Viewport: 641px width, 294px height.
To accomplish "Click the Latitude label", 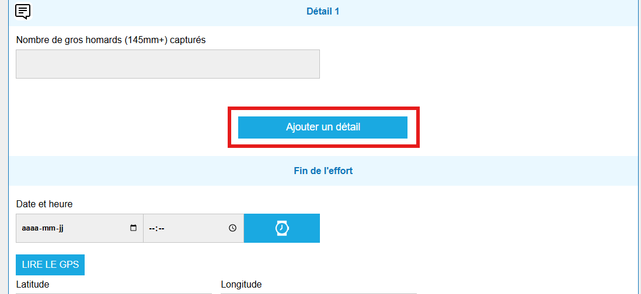I will click(33, 284).
